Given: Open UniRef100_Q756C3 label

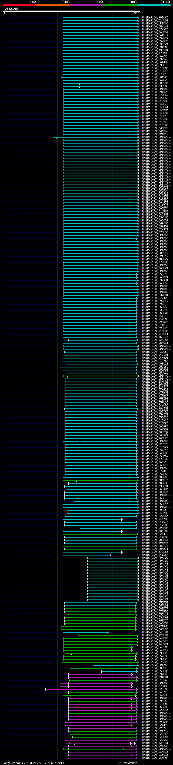Looking at the screenshot, I should [x=155, y=662].
